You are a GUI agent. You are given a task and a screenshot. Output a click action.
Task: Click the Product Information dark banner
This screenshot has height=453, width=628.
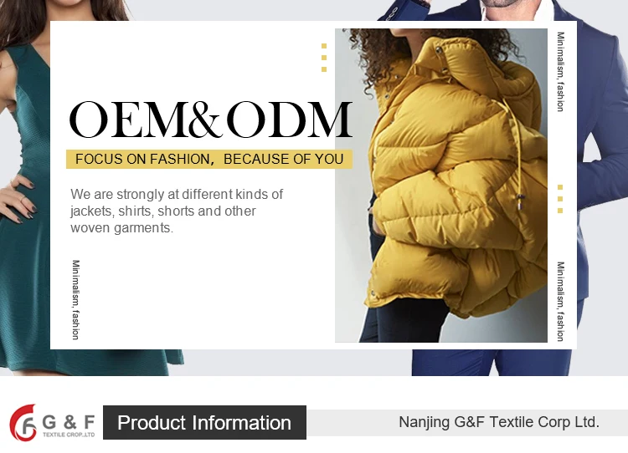click(x=204, y=423)
